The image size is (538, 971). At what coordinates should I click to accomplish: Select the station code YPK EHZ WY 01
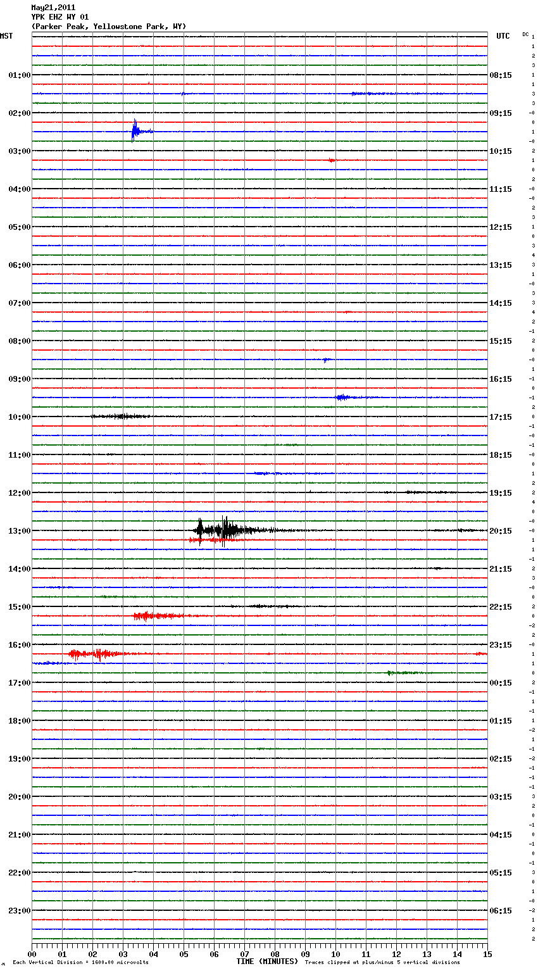click(x=60, y=17)
